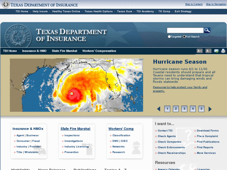This screenshot has height=170, width=227.
Task: Open hurricane resources to protect family link
Action: point(180,89)
